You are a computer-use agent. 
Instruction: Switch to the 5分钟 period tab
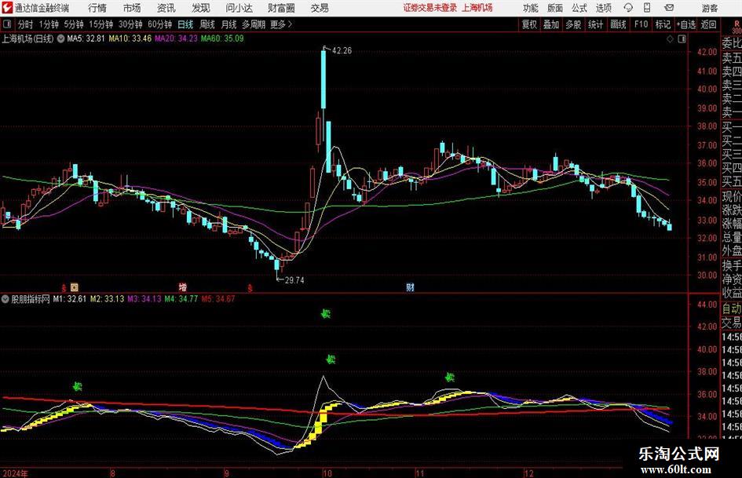(74, 24)
